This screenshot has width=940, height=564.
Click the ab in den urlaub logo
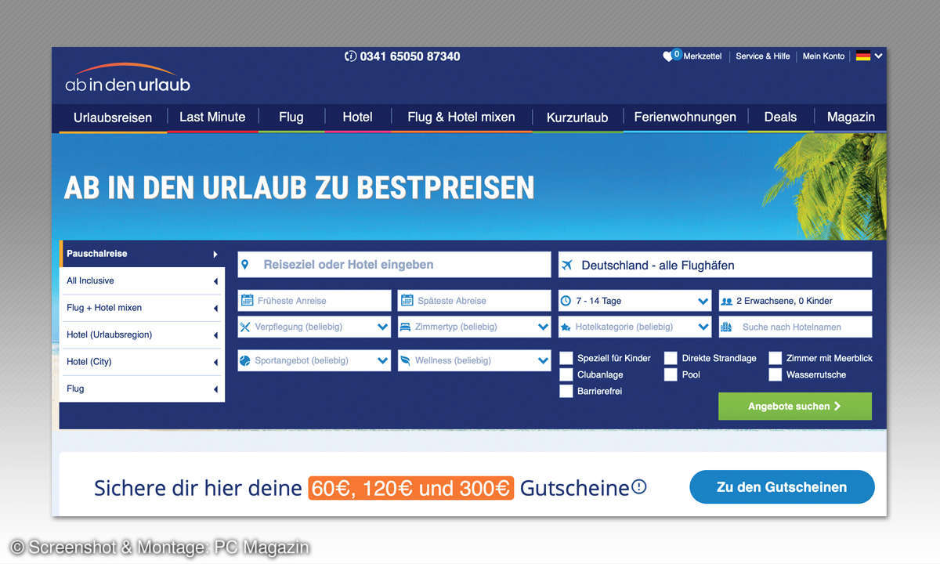[x=128, y=77]
